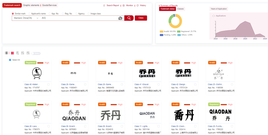Open the mark image for App. No. 6324810
The width and height of the screenshot is (268, 135).
pyautogui.click(x=110, y=115)
